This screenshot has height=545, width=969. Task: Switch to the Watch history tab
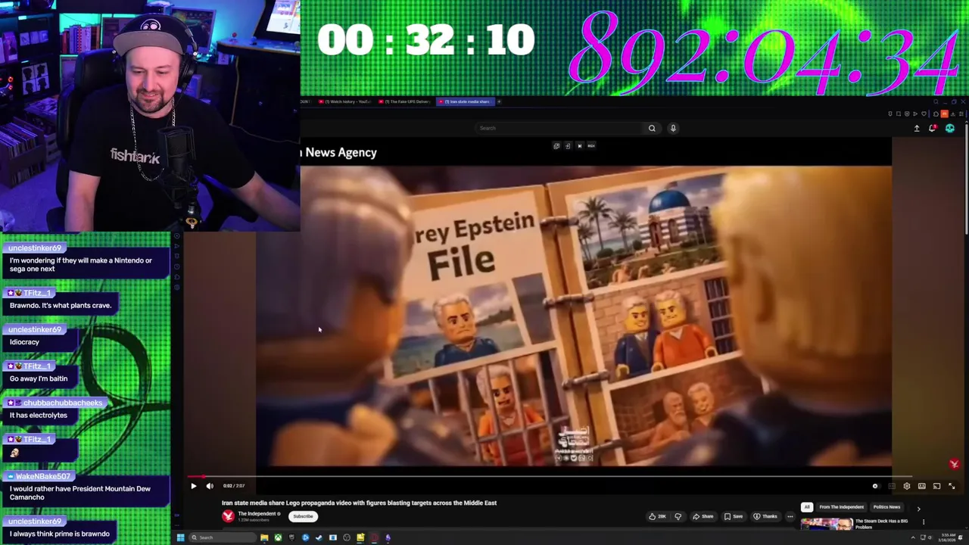coord(345,101)
